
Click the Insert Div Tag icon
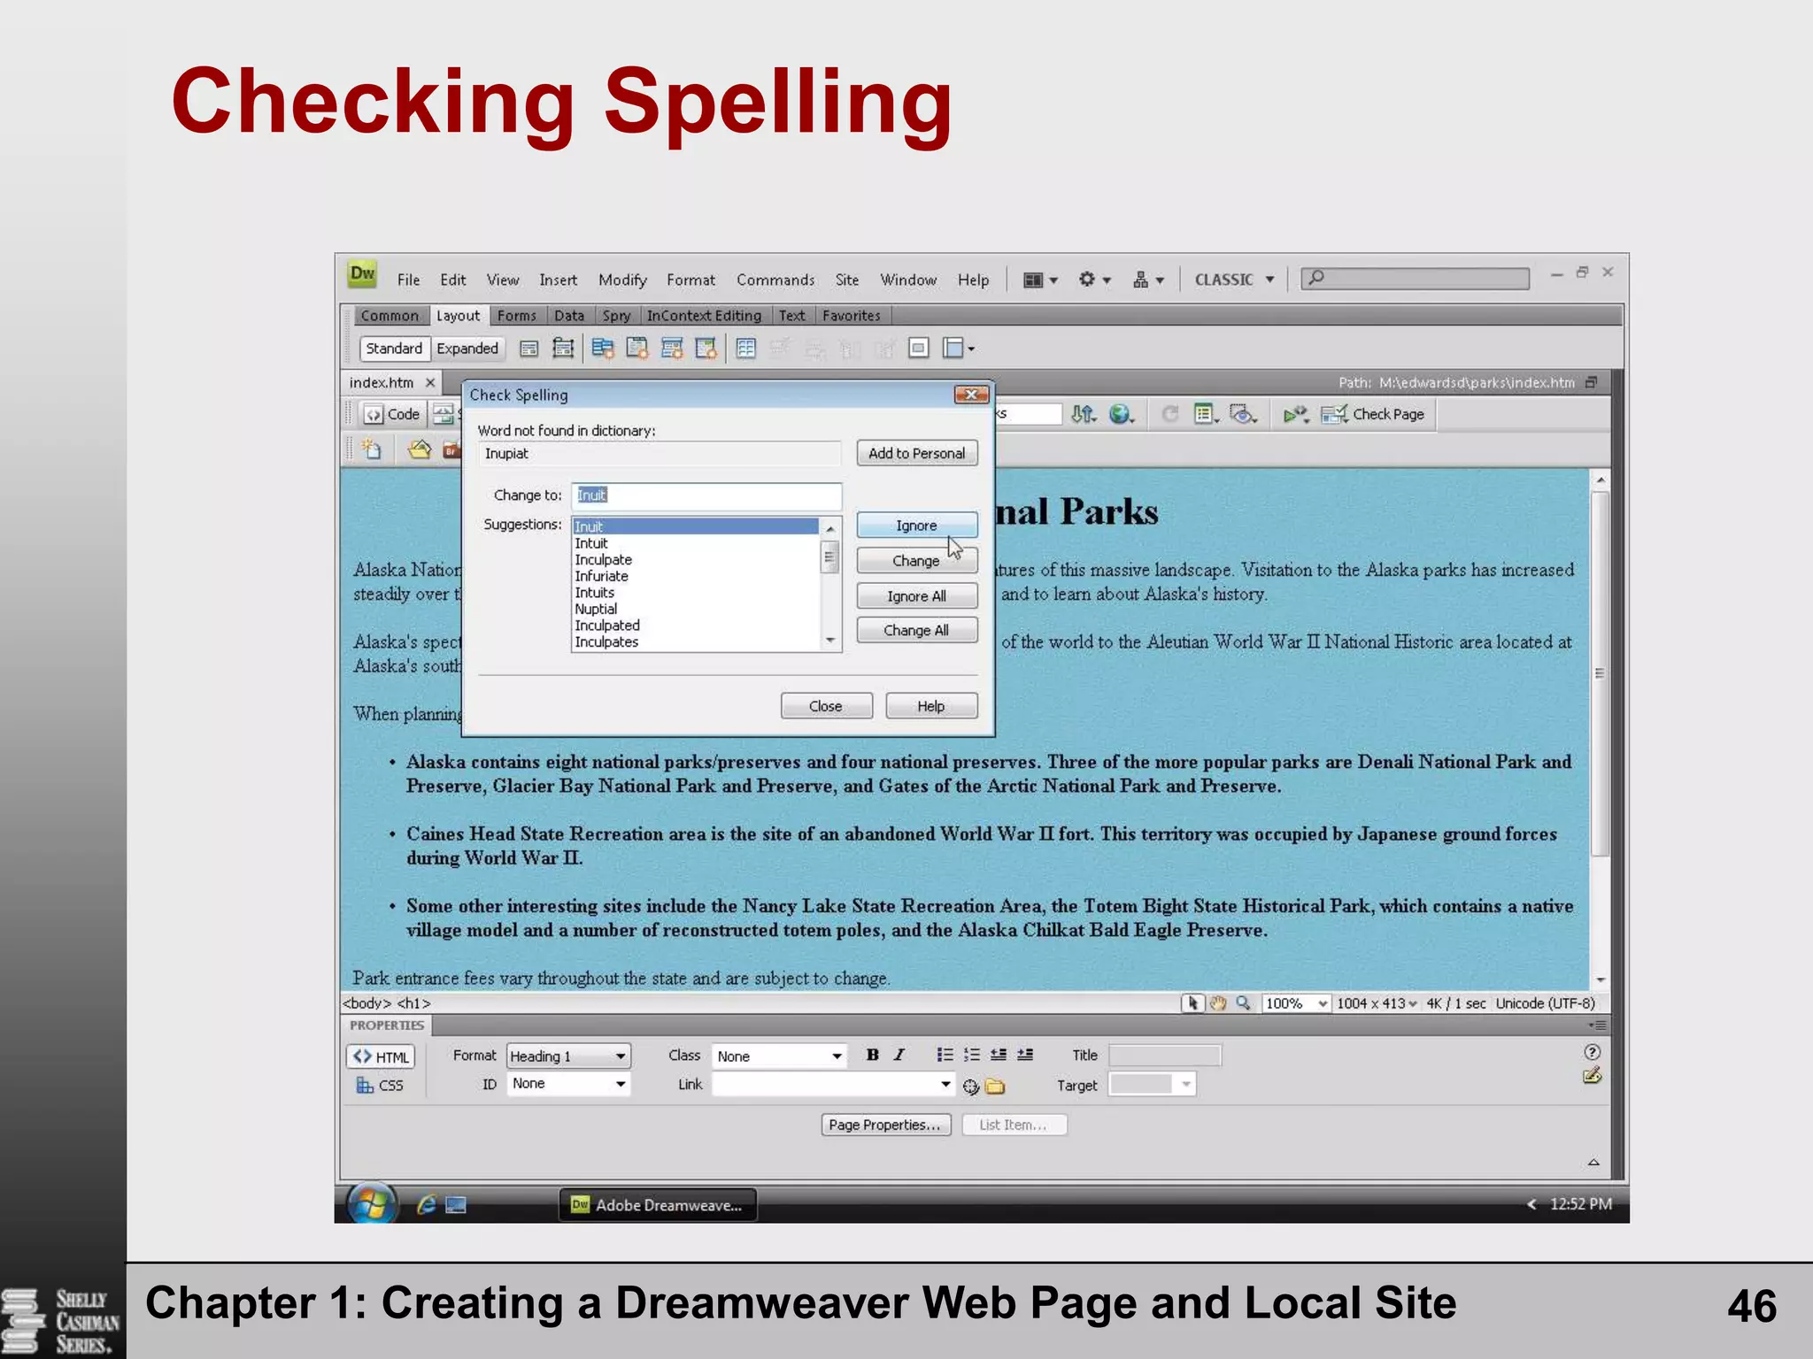(528, 349)
